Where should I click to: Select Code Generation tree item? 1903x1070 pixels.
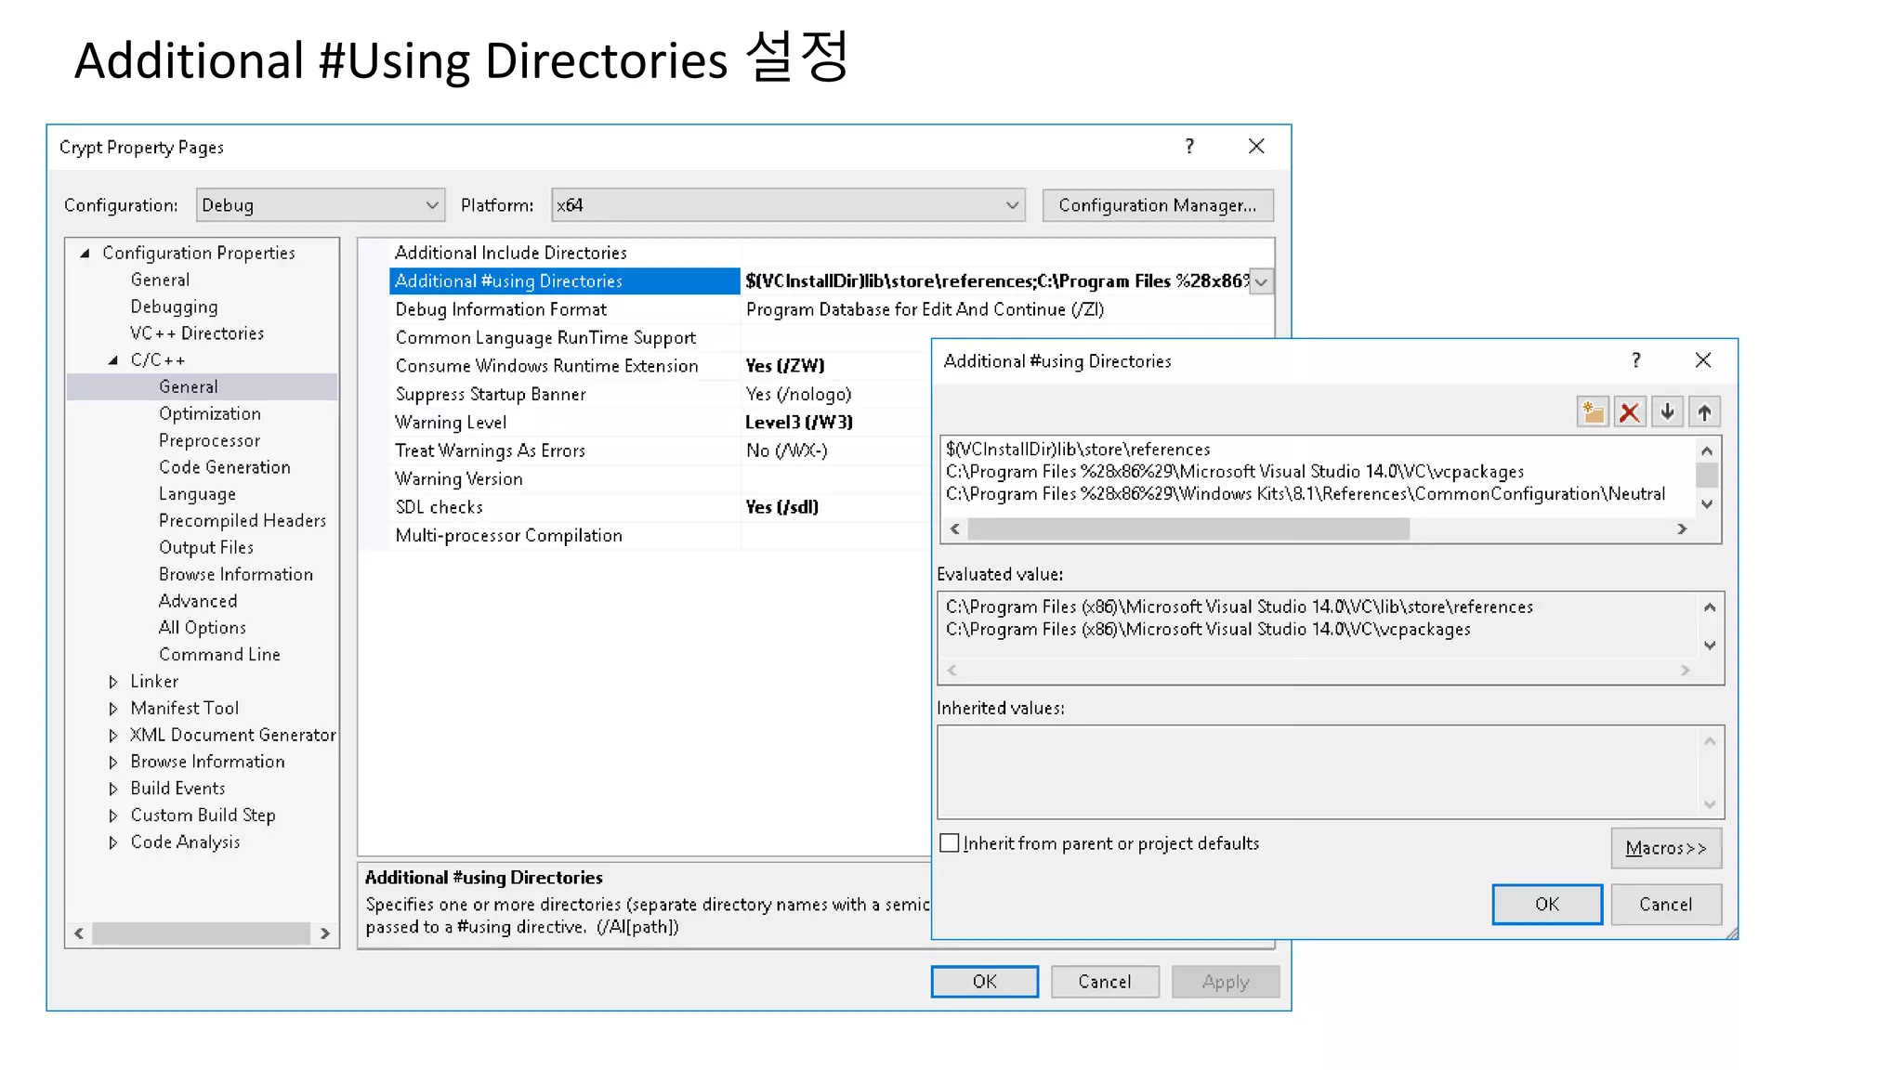(225, 467)
